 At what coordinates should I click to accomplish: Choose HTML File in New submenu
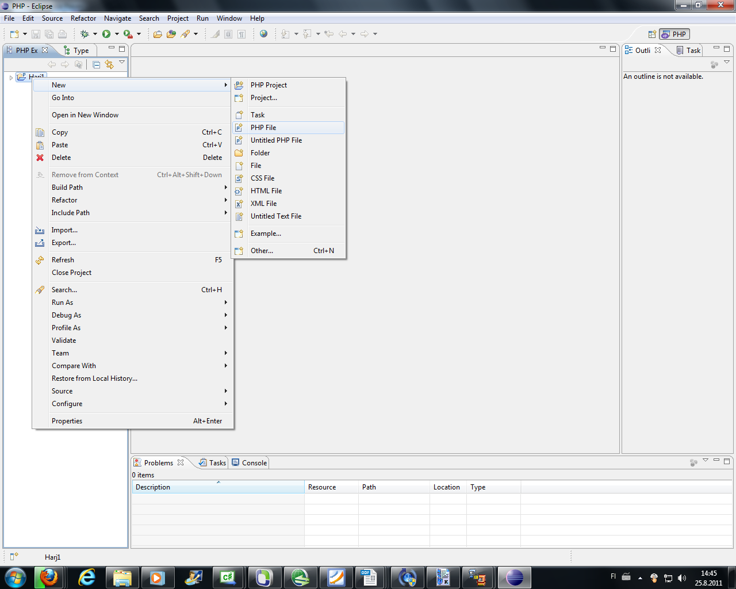[x=288, y=191]
